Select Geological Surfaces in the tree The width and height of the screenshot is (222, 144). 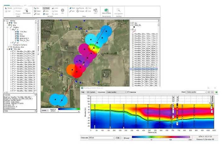point(20,45)
